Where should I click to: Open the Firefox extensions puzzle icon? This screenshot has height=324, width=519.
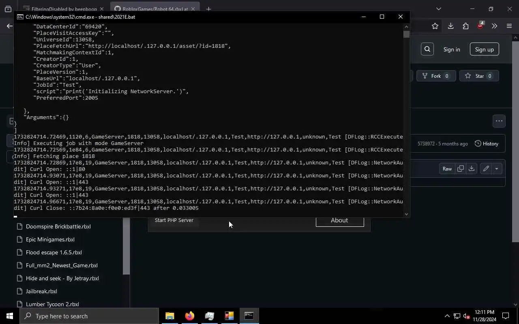pyautogui.click(x=465, y=26)
